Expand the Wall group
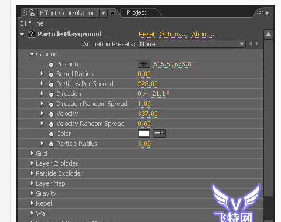The width and height of the screenshot is (281, 222). pyautogui.click(x=32, y=213)
